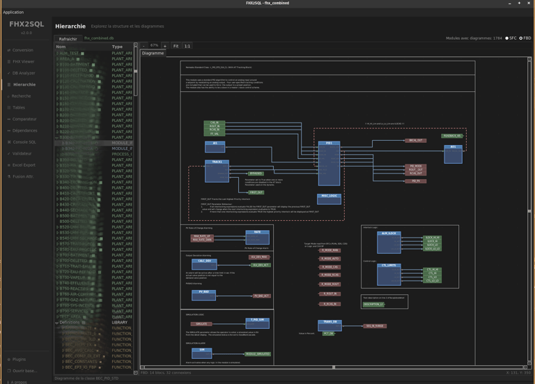Screen dimensions: 535x384
Task: Click the zoom in plus button
Action: tap(164, 46)
